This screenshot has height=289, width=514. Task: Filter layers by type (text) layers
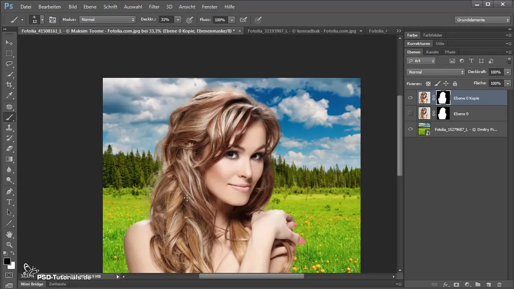[471, 61]
